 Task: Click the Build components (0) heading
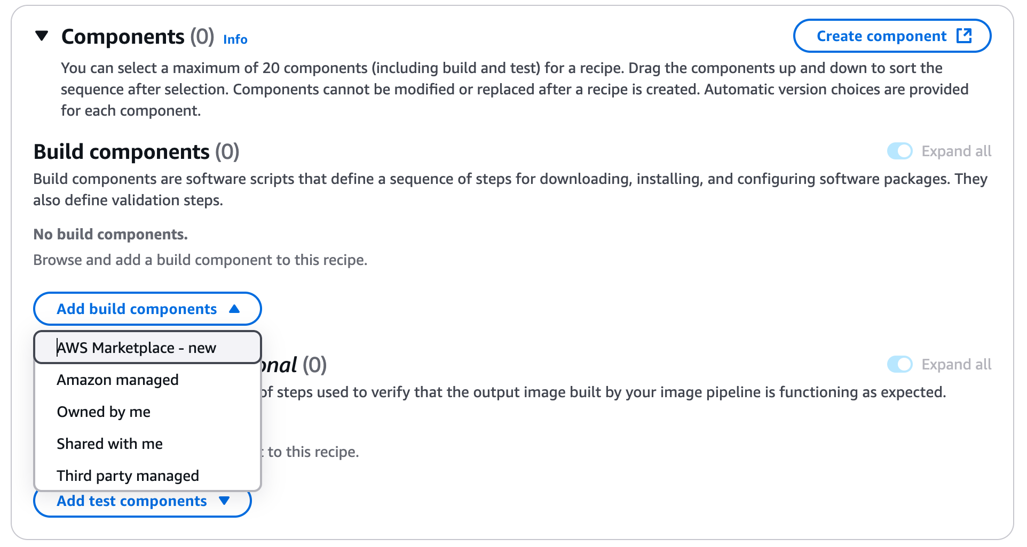pyautogui.click(x=136, y=152)
